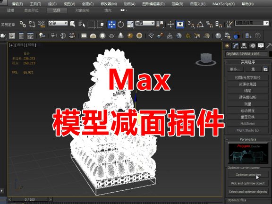
Task: Choose the Select Object cursor tool
Action: point(72,24)
